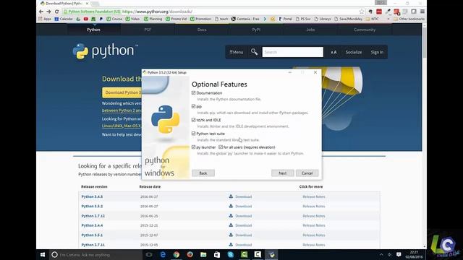Click the search magnifier on python.org

point(254,52)
